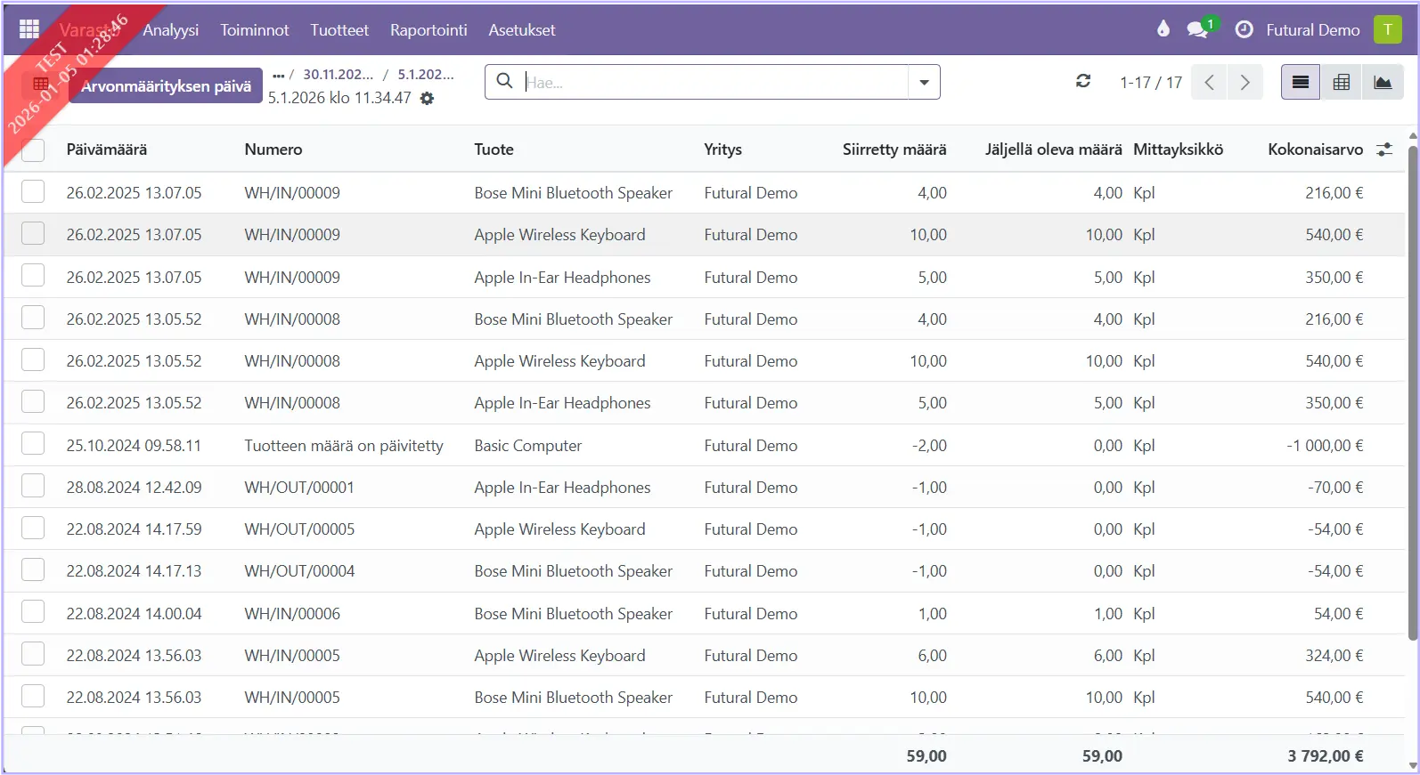1420x775 pixels.
Task: Select the Basic Computer row checkbox
Action: click(x=33, y=445)
